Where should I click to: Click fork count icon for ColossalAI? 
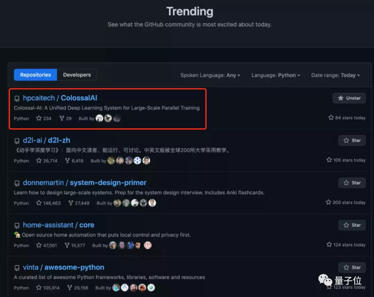[62, 118]
